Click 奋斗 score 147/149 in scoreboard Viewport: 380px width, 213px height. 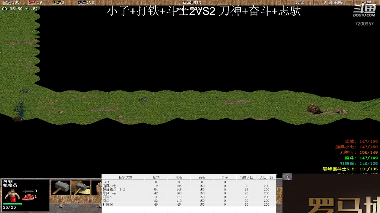point(361,158)
